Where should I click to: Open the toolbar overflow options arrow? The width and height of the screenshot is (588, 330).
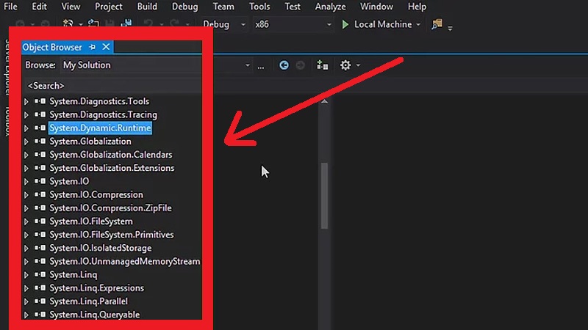[x=450, y=28]
